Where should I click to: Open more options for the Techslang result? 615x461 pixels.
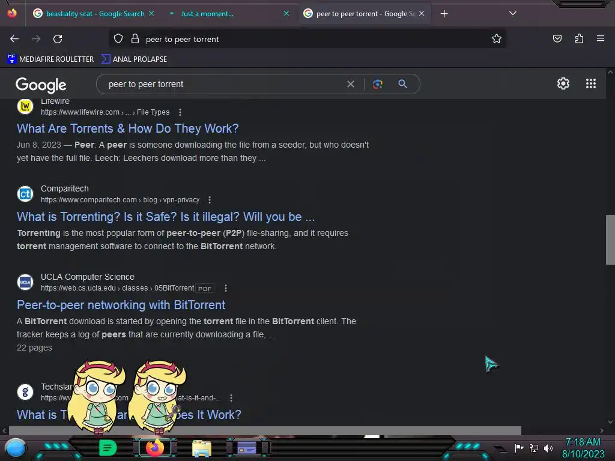point(231,398)
